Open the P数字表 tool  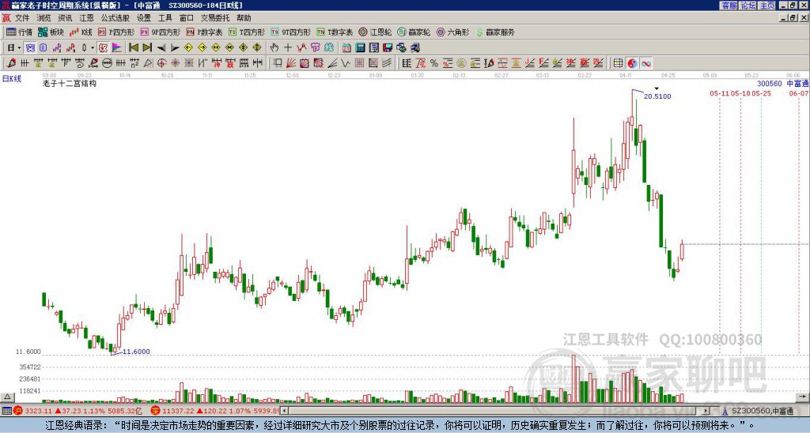coord(204,32)
